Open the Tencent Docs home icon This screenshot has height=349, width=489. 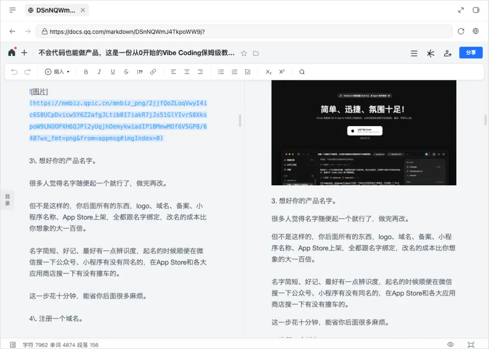tap(12, 52)
